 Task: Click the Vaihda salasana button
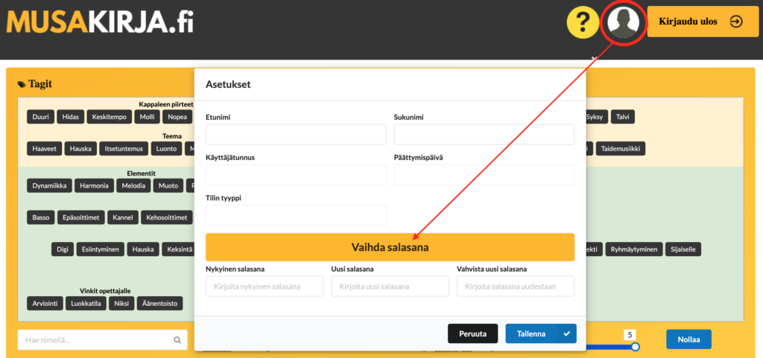(x=390, y=247)
